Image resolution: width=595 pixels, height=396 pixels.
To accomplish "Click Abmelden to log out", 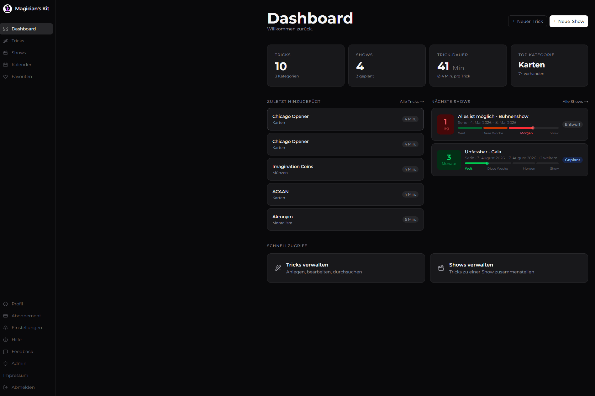I will [x=26, y=387].
